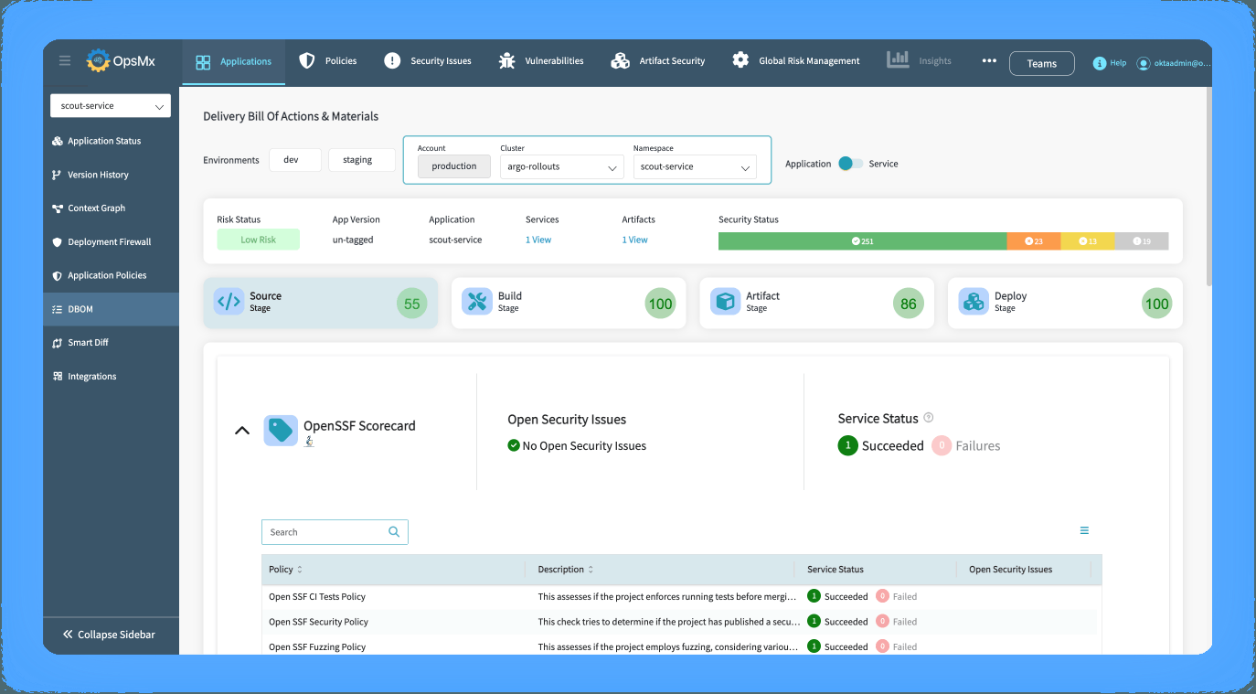Open the Artifact stage card
This screenshot has width=1256, height=694.
tap(816, 303)
